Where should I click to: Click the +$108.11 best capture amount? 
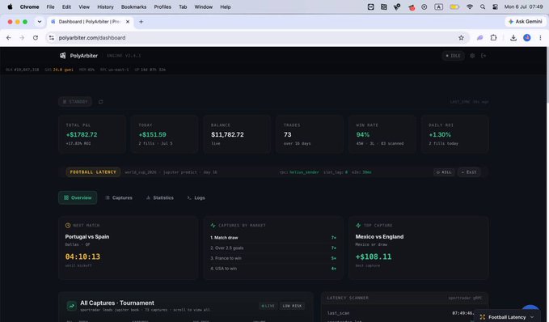pos(374,256)
